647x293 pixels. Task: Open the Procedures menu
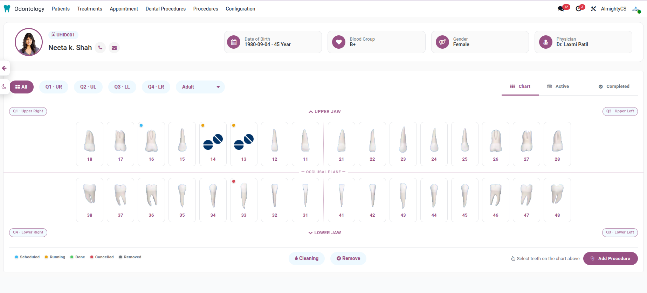click(x=206, y=9)
